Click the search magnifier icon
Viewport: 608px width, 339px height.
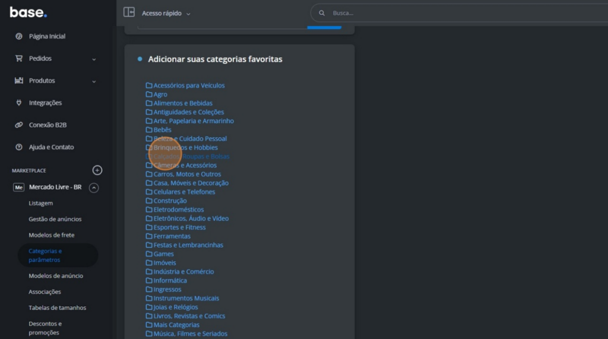[x=322, y=13]
